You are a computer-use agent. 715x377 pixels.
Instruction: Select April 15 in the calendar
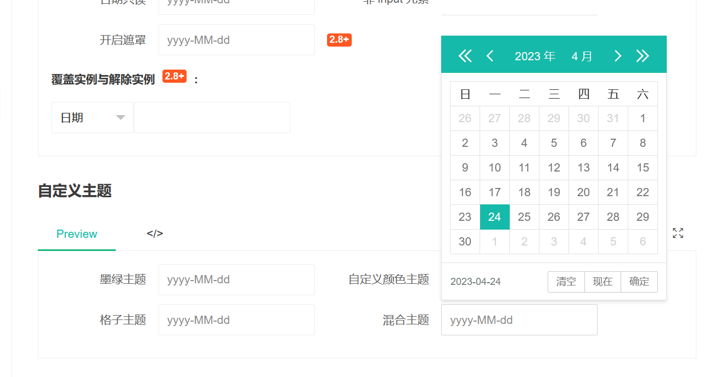643,167
